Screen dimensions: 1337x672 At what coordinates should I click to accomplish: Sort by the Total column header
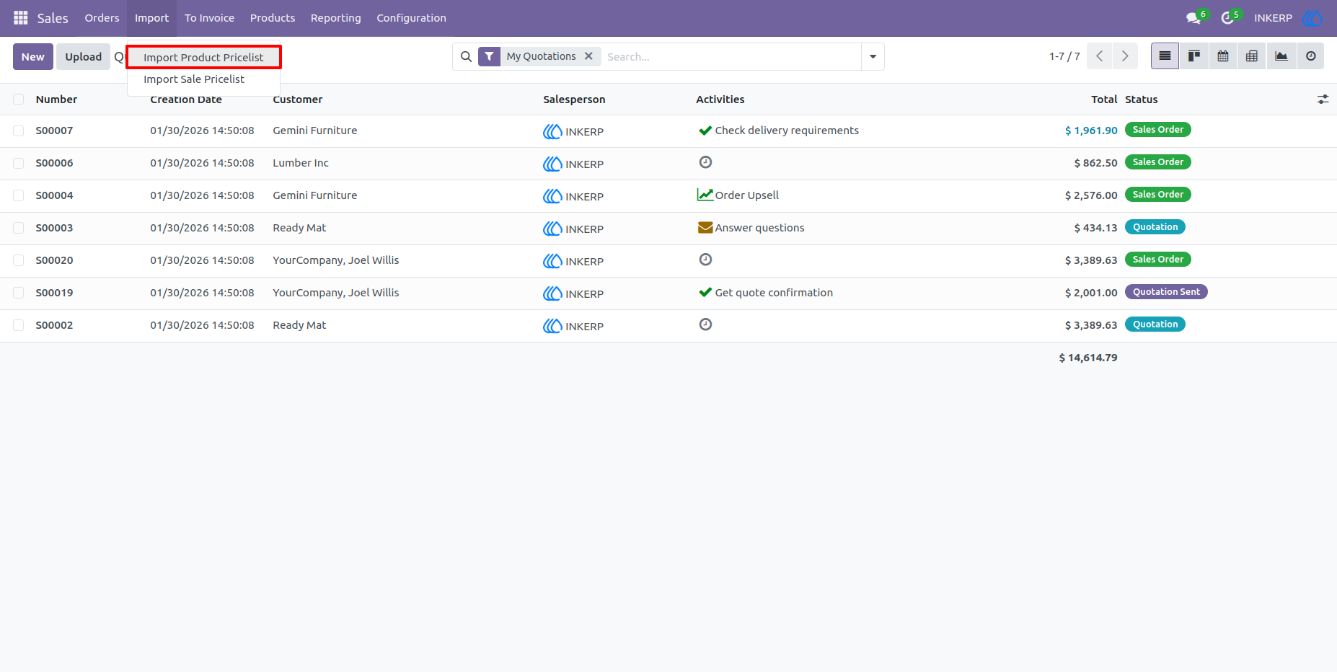[x=1104, y=100]
